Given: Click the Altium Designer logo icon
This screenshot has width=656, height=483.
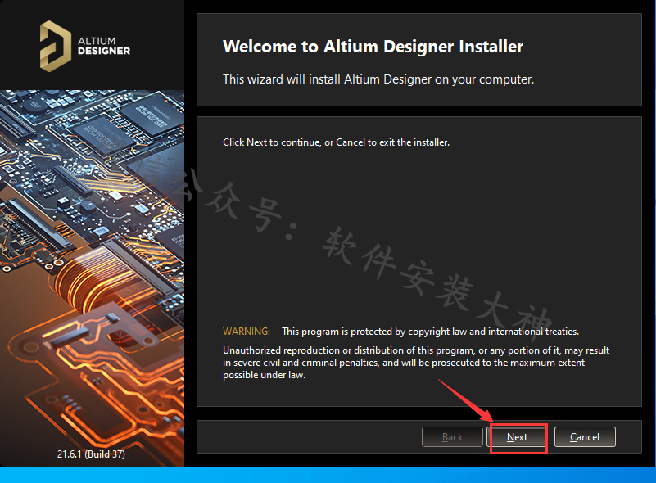Looking at the screenshot, I should coord(55,46).
